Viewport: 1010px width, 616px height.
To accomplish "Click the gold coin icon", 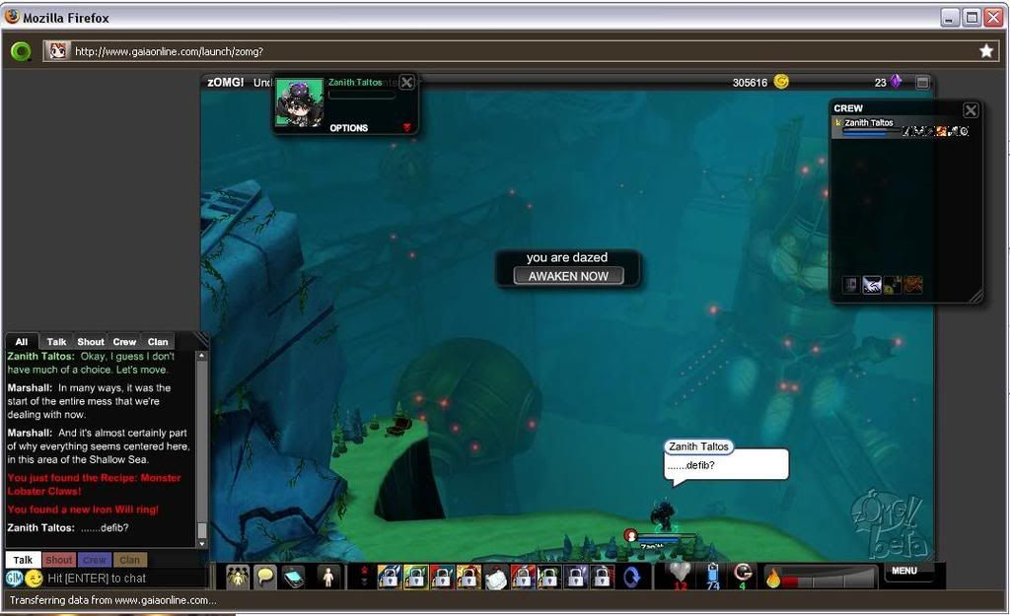I will coord(781,81).
